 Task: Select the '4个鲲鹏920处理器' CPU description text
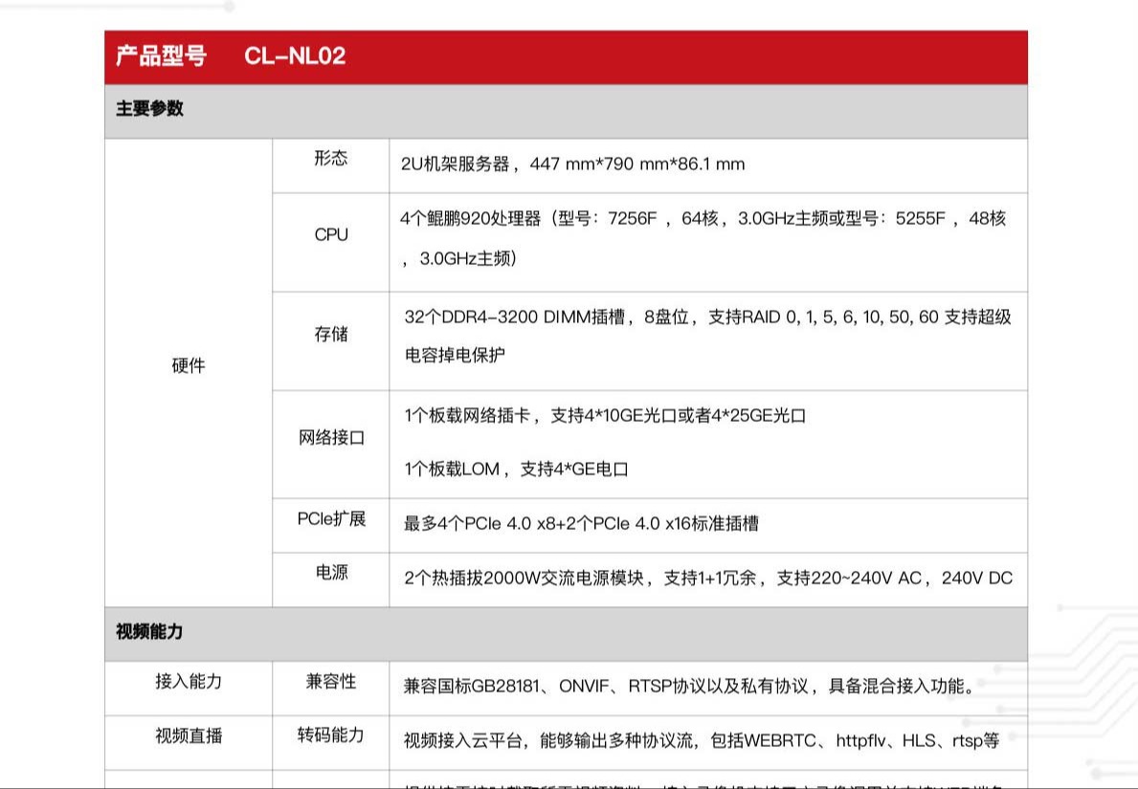[x=703, y=238]
